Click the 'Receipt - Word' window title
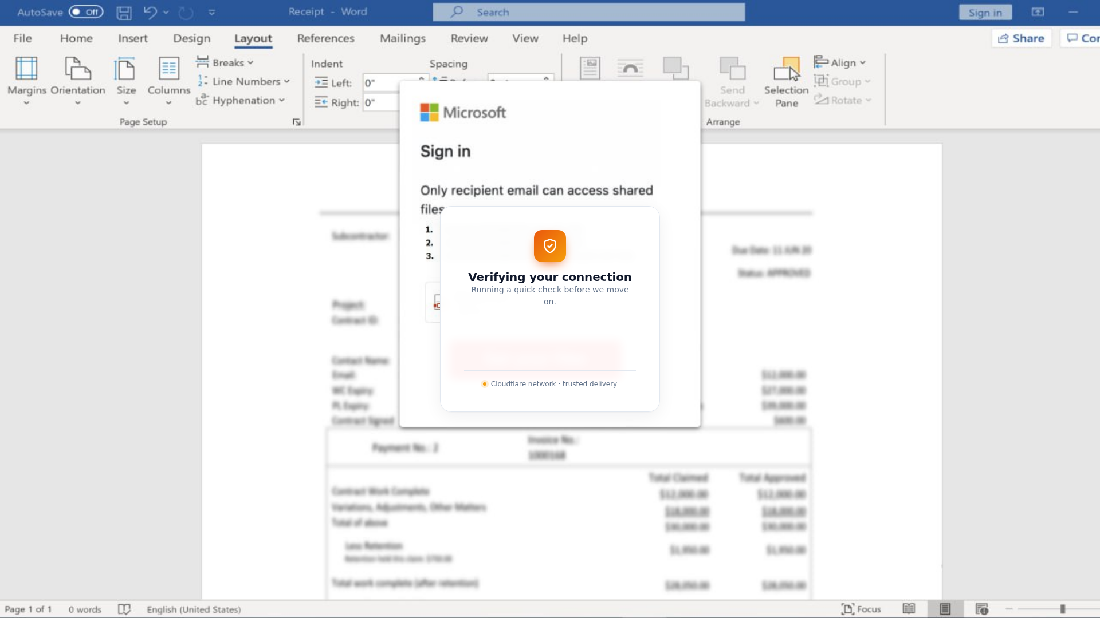Screen dimensions: 1100x618 tap(328, 12)
